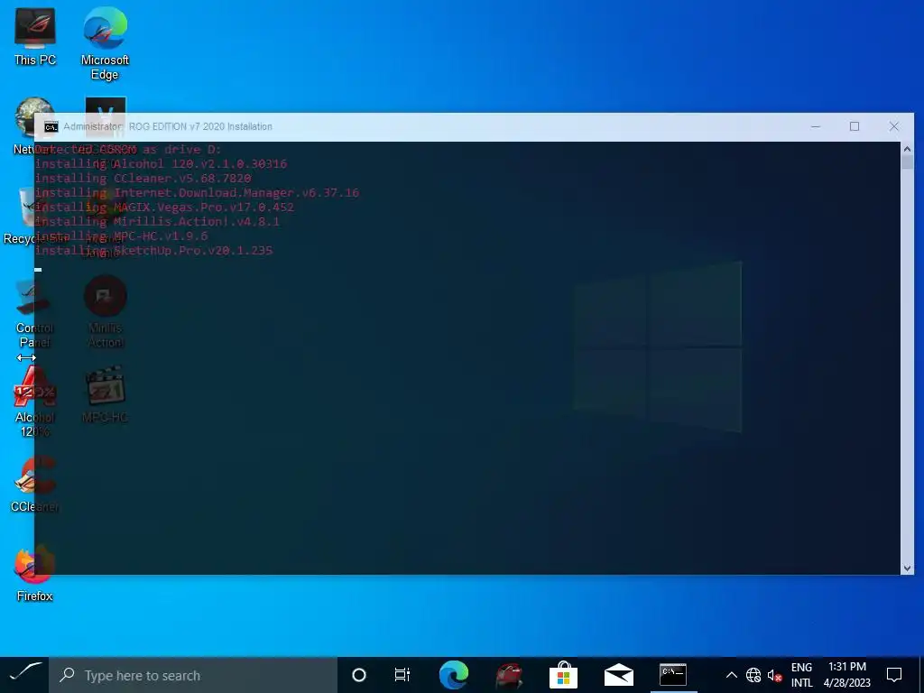Open the ENG INTL language indicator
The image size is (924, 693).
pyautogui.click(x=801, y=675)
